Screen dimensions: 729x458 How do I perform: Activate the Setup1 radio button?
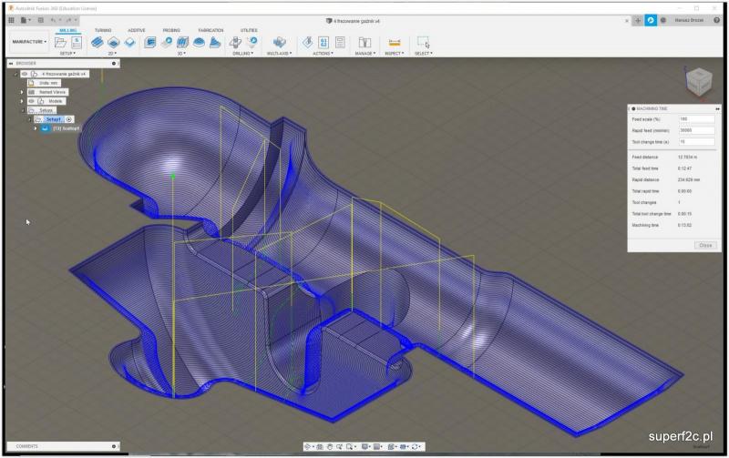tap(69, 119)
